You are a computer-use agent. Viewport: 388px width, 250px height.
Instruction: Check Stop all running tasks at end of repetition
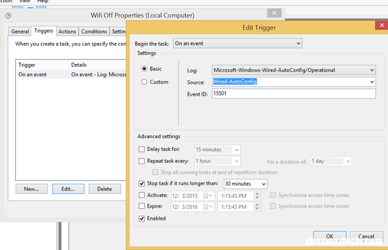pyautogui.click(x=155, y=172)
